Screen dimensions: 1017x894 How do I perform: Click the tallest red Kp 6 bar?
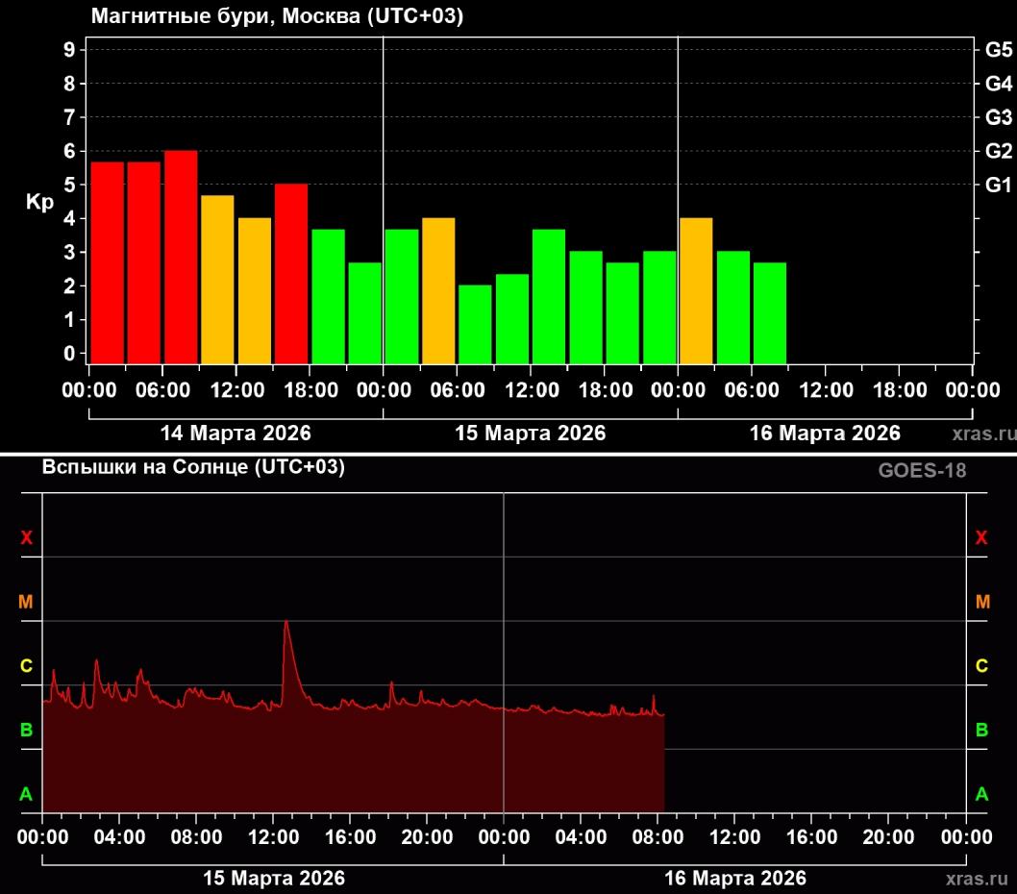(x=181, y=257)
